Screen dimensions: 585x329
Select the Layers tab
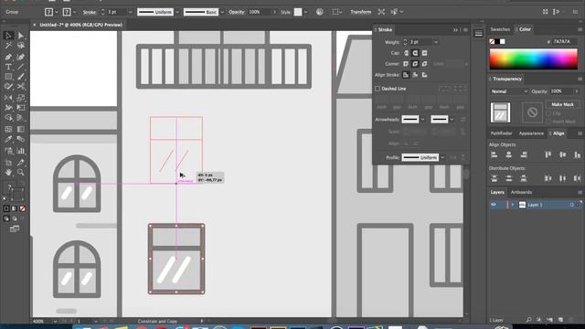click(x=497, y=193)
